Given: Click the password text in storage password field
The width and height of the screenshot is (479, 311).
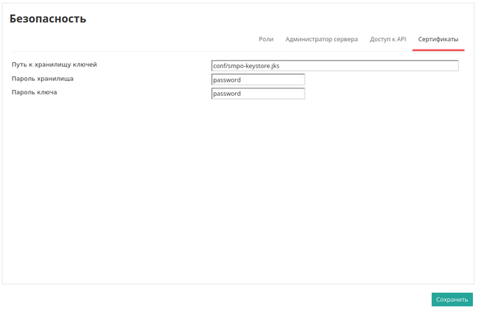Looking at the screenshot, I should 227,80.
